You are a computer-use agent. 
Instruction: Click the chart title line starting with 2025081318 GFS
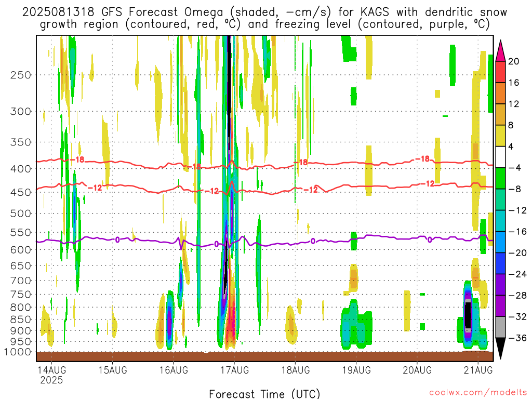click(x=264, y=12)
